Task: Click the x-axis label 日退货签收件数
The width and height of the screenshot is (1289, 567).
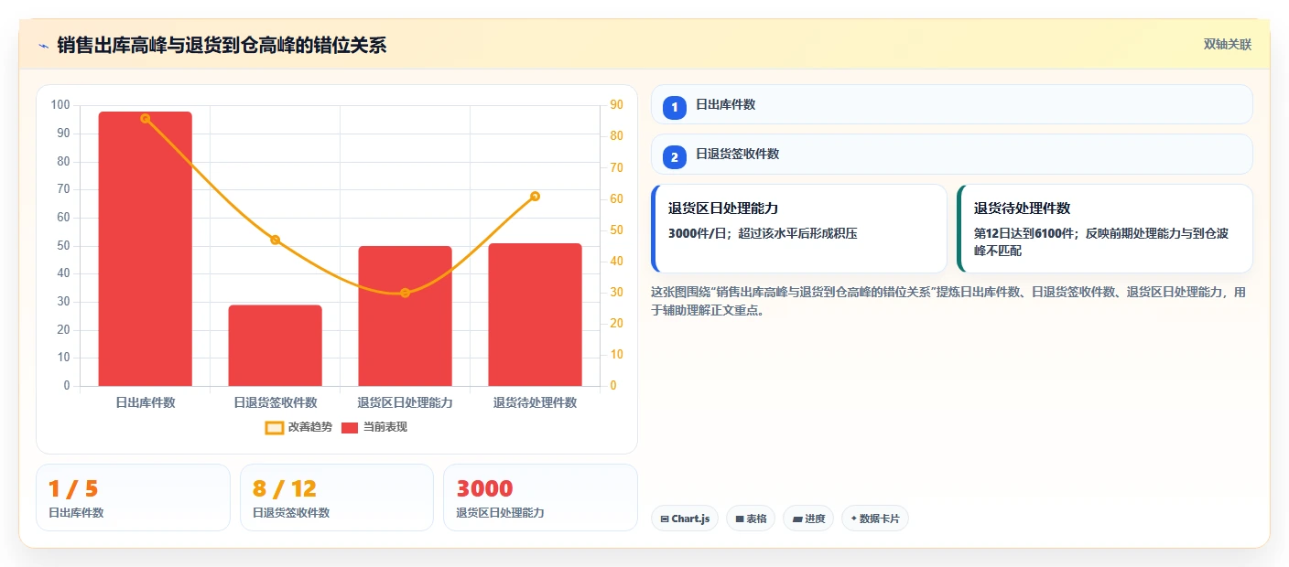Action: tap(276, 402)
